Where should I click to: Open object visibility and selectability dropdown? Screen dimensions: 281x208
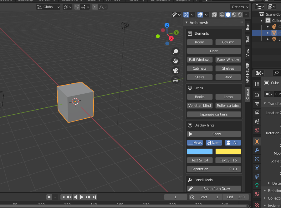click(176, 15)
